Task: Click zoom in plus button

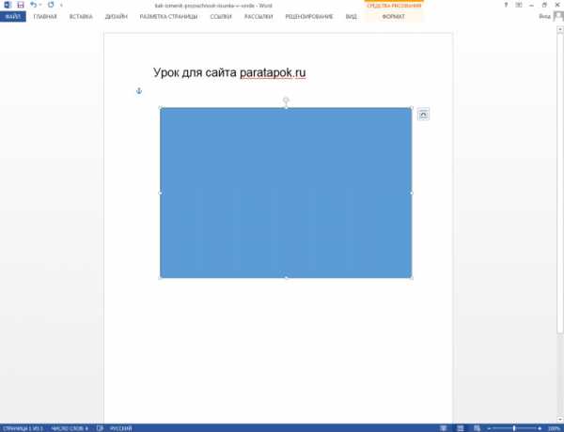Action: click(x=540, y=428)
